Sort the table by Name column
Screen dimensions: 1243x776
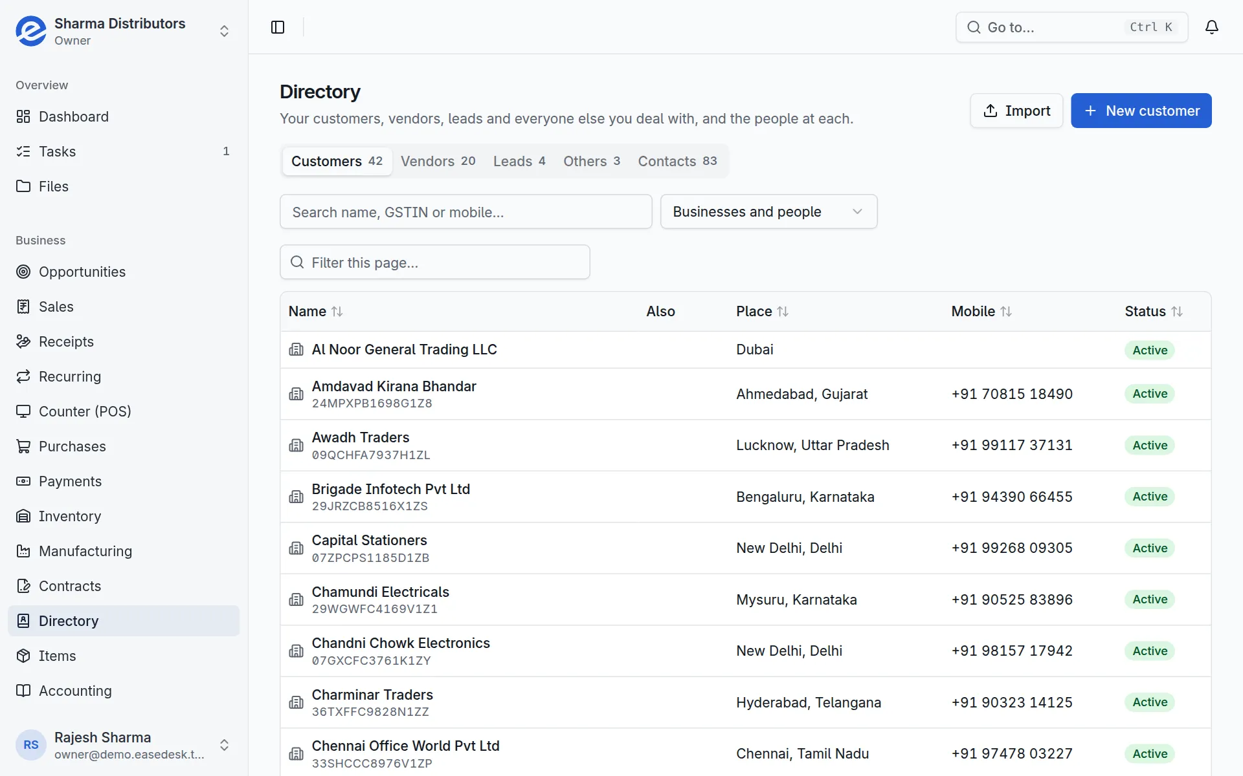(x=315, y=312)
